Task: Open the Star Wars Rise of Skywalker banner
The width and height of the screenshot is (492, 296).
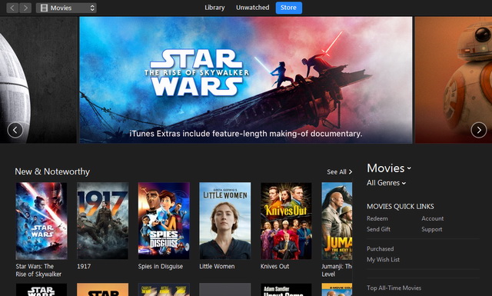Action: pyautogui.click(x=246, y=80)
